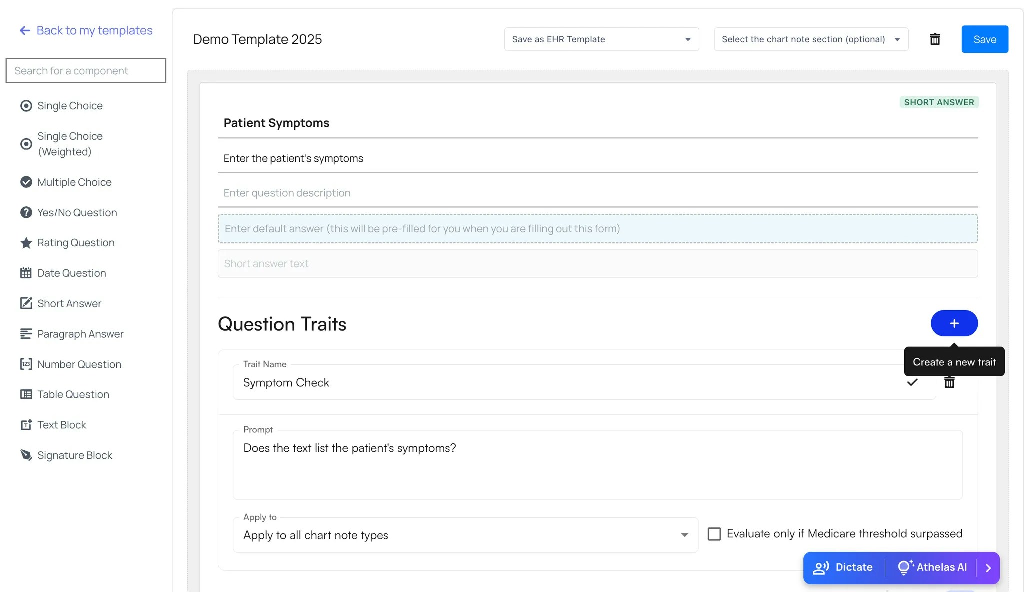
Task: Delete the Symptom Check trait
Action: coord(949,382)
